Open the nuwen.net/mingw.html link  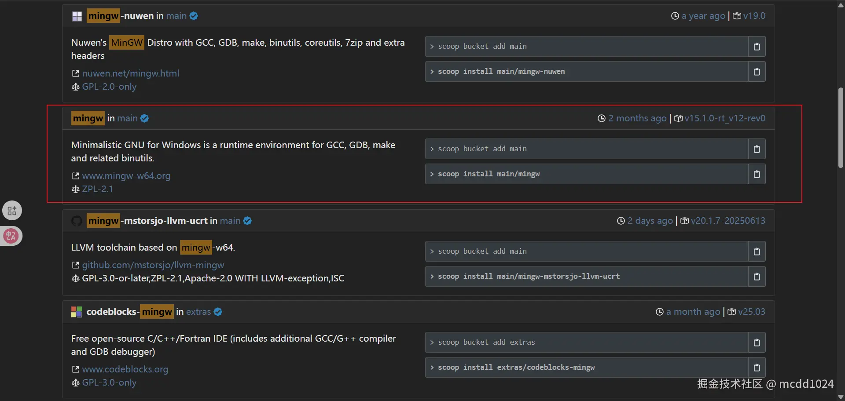[130, 73]
